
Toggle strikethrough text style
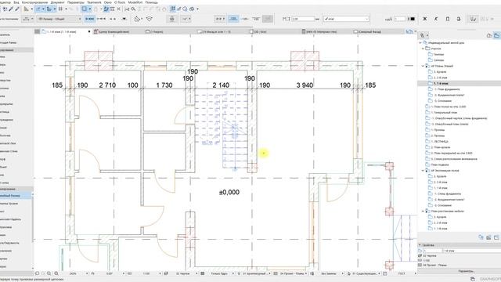coord(459,19)
